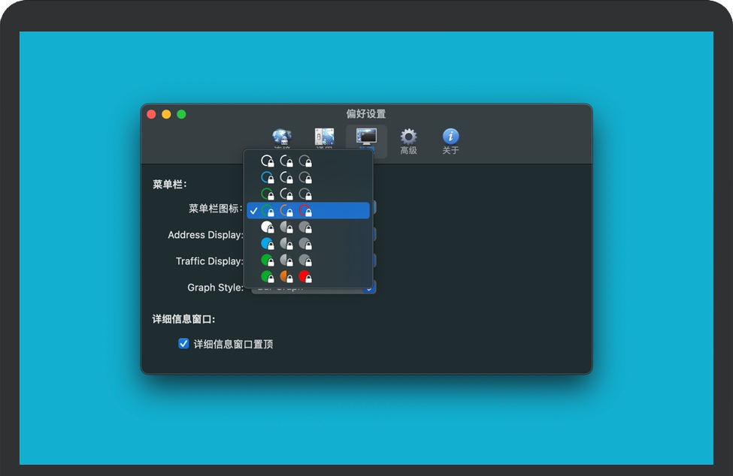Select the checked green-orange-red outline icon set
The image size is (733, 476).
tap(286, 211)
